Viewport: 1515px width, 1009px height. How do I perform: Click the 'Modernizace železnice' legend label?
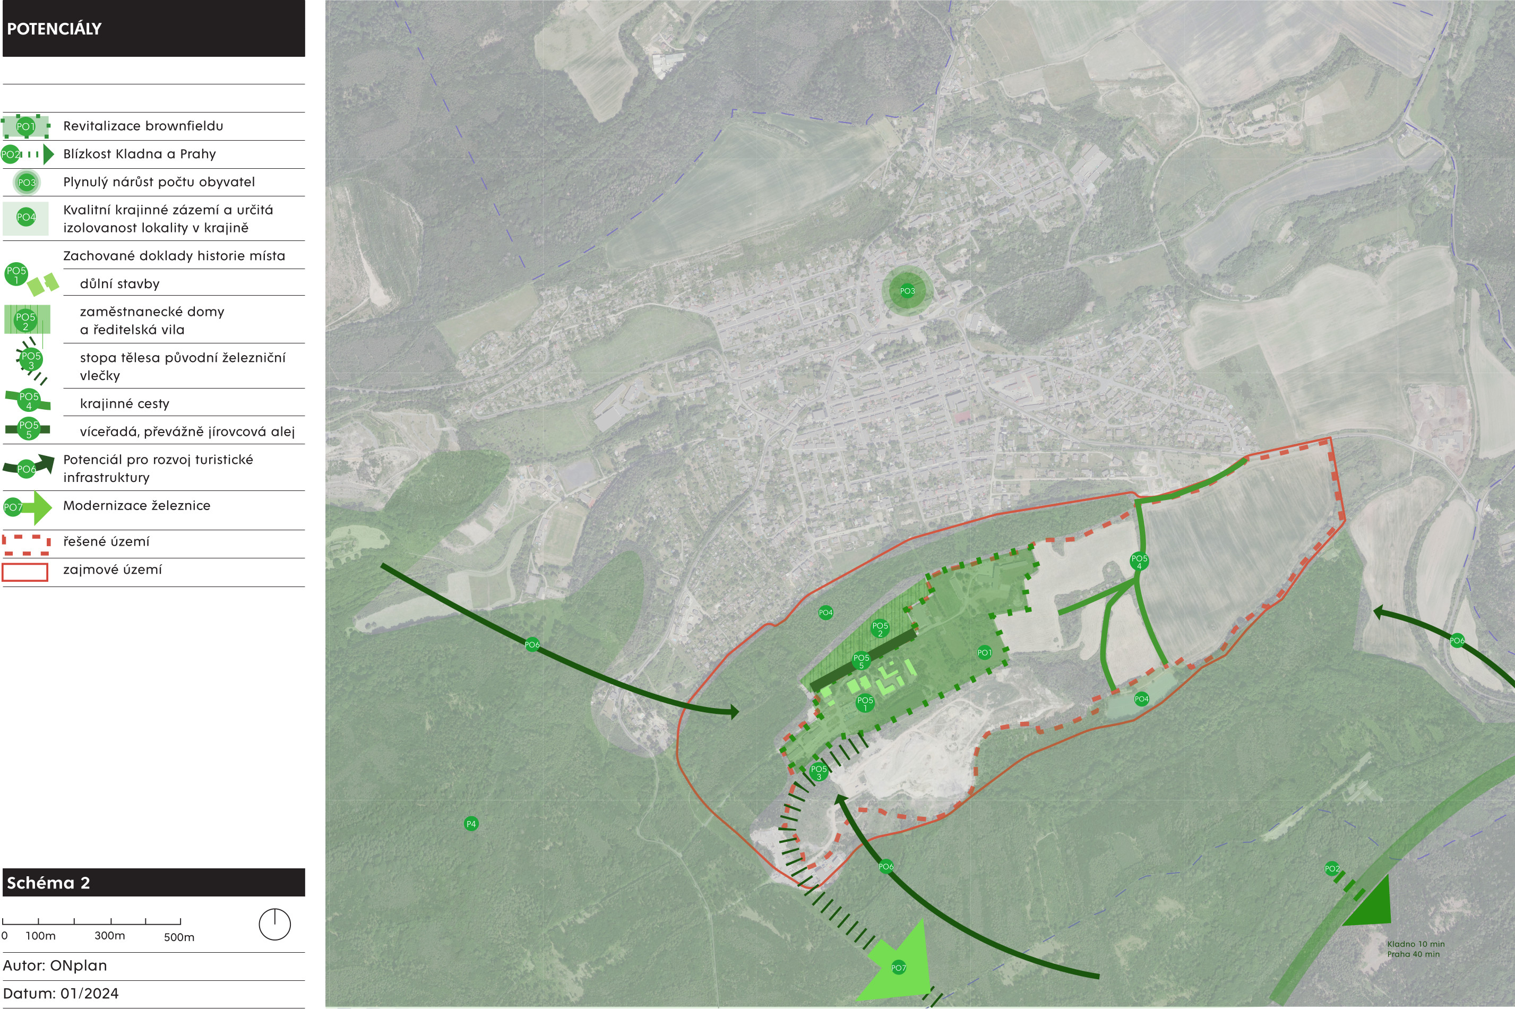(x=136, y=506)
